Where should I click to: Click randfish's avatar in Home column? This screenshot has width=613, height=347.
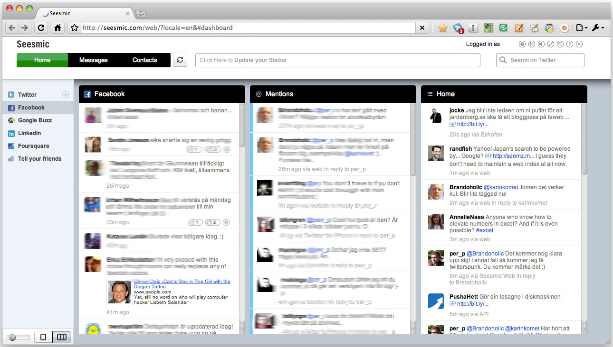point(436,153)
